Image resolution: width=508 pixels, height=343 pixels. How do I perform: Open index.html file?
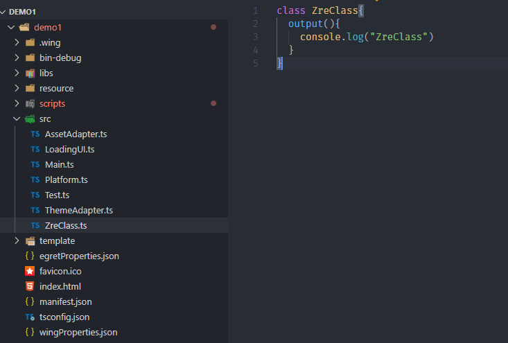pos(60,286)
